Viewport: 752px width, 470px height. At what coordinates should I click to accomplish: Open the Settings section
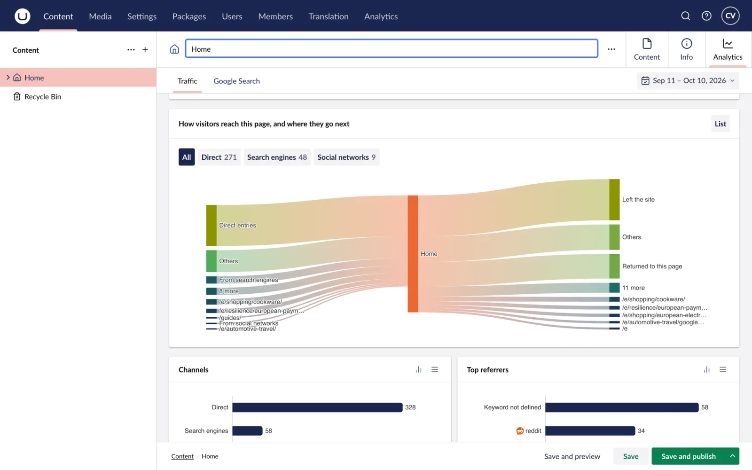pyautogui.click(x=142, y=16)
